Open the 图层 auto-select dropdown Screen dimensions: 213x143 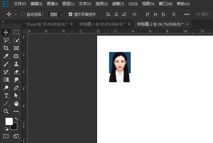click(x=55, y=14)
